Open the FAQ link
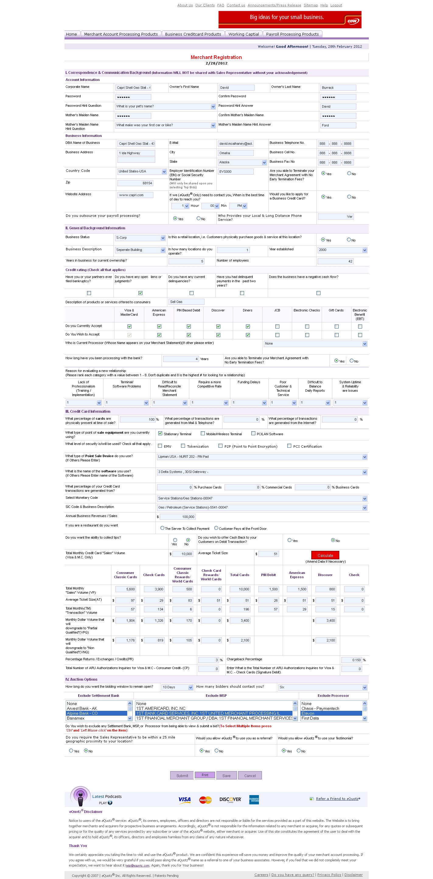This screenshot has height=879, width=433. [221, 5]
